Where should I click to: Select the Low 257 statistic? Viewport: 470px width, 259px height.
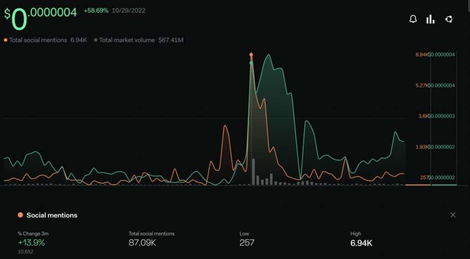click(x=247, y=239)
